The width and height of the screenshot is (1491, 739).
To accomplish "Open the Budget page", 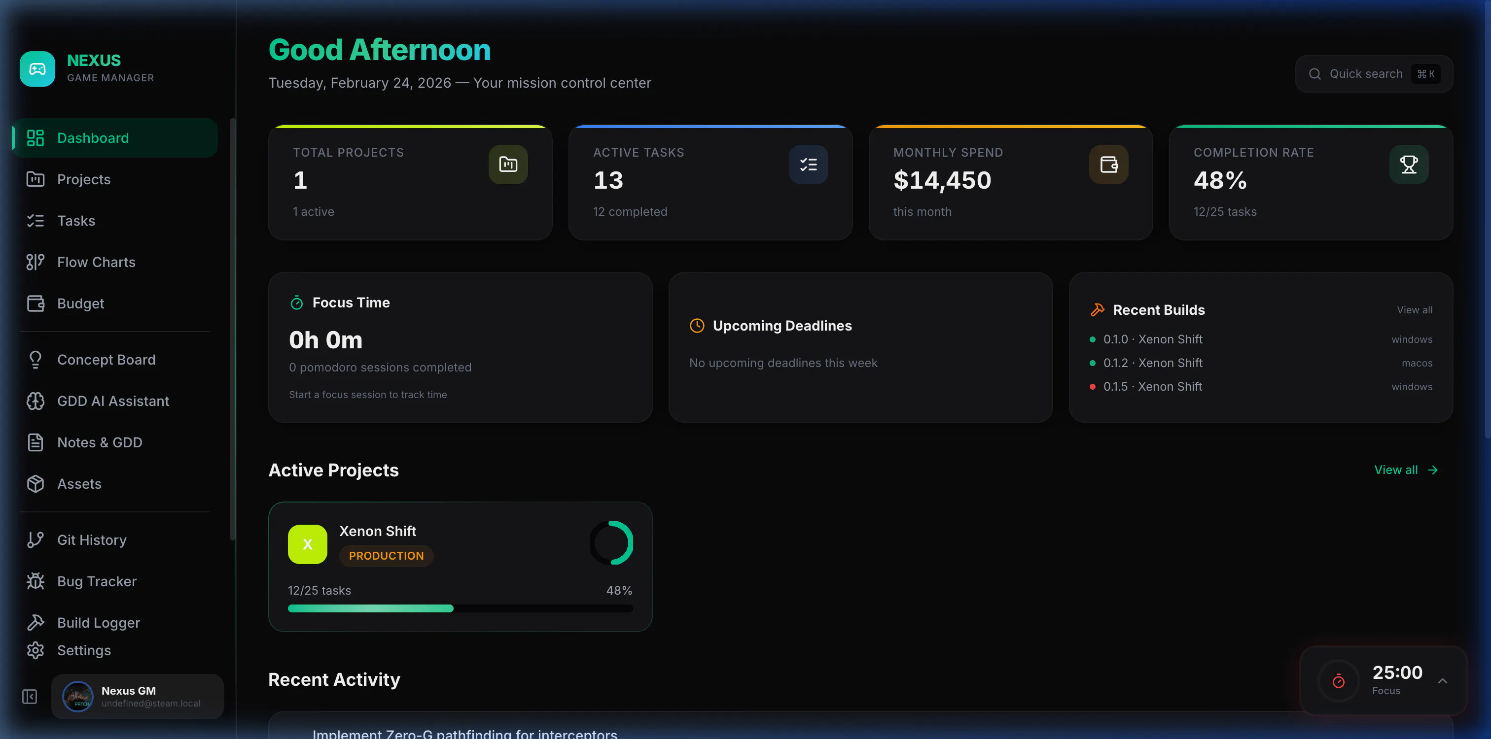I will click(114, 303).
